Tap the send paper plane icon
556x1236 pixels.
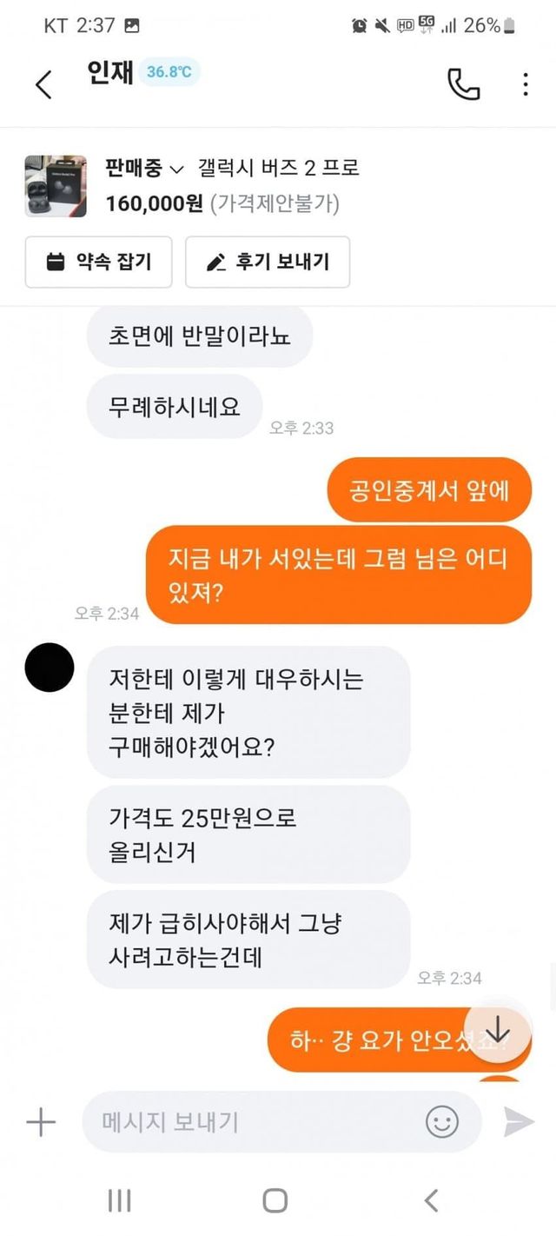[519, 1121]
